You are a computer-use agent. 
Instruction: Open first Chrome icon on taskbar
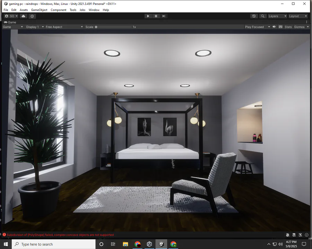pyautogui.click(x=138, y=244)
